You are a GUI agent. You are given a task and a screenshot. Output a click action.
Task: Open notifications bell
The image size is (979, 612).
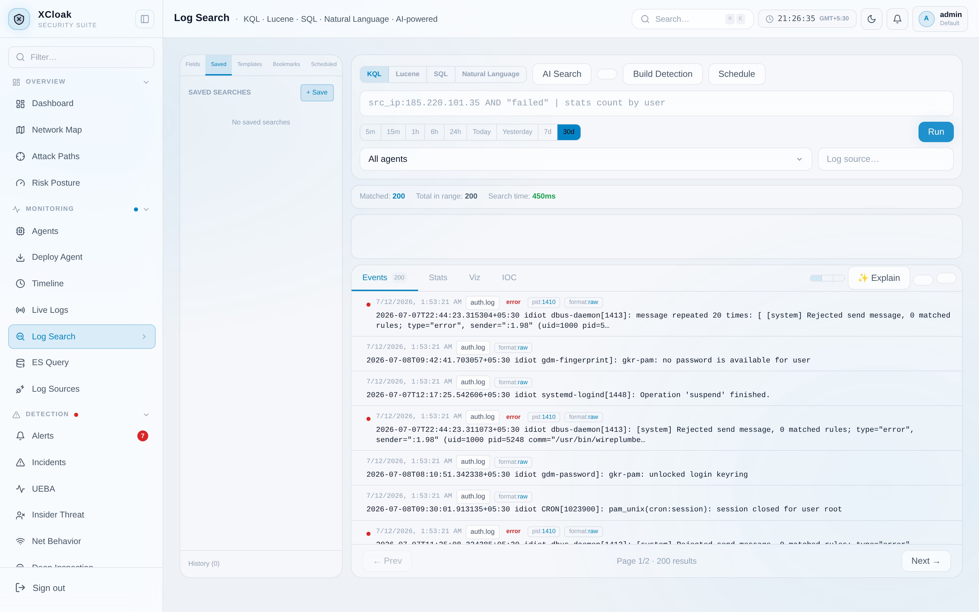897,19
